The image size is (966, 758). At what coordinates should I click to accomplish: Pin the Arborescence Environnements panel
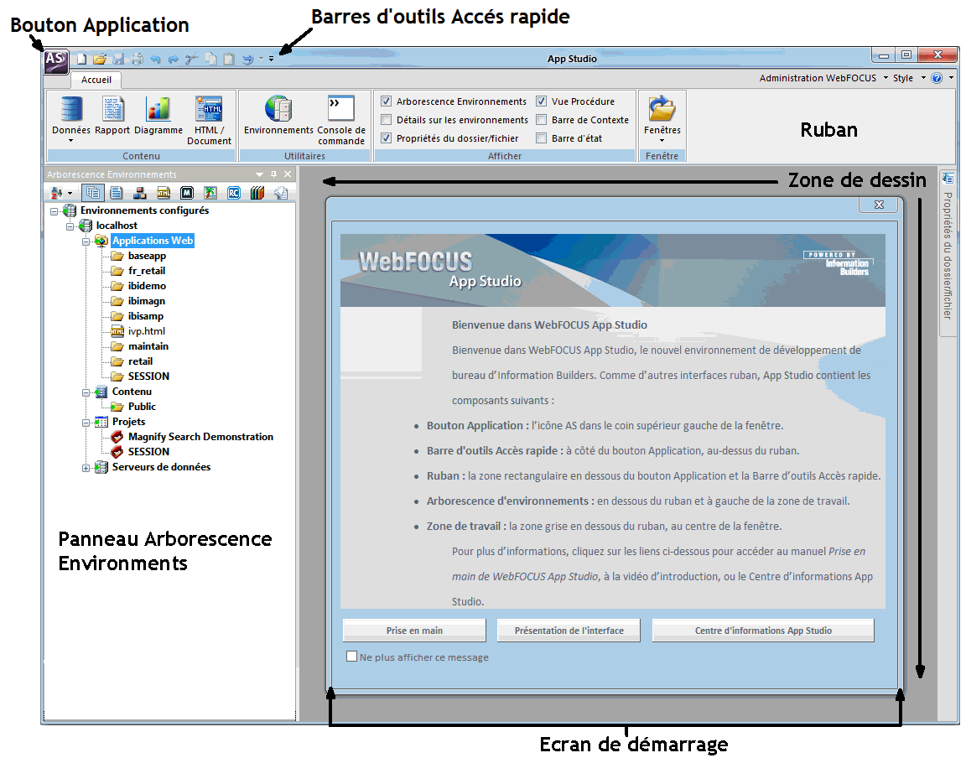click(274, 174)
